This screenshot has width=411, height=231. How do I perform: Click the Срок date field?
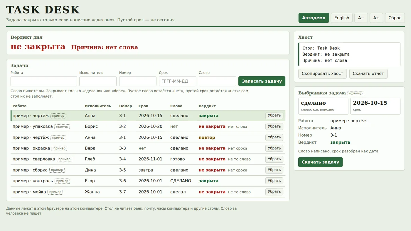click(178, 81)
